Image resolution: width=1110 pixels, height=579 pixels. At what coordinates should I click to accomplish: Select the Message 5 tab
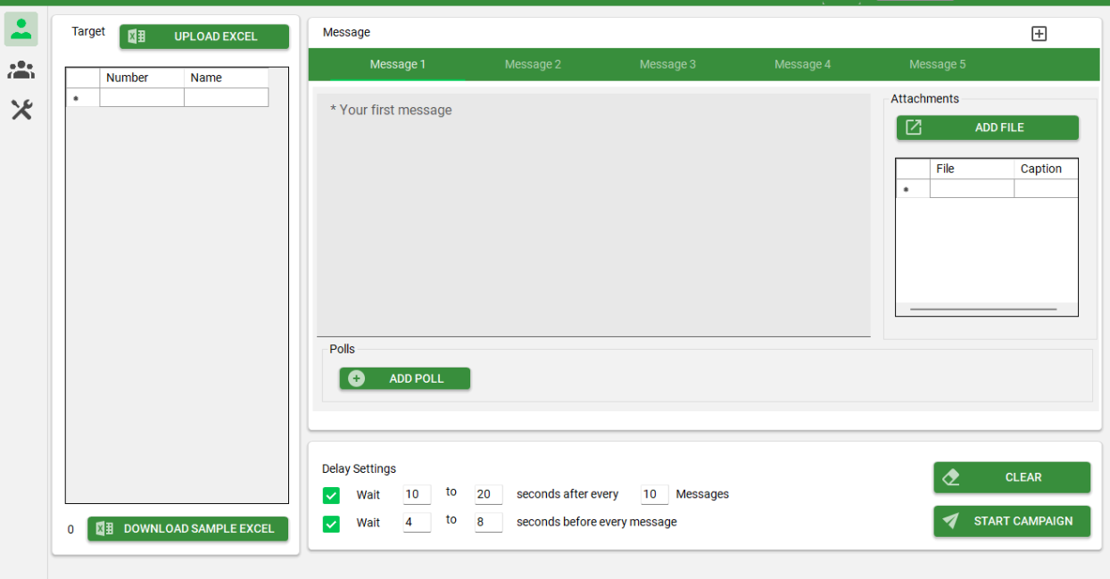937,63
